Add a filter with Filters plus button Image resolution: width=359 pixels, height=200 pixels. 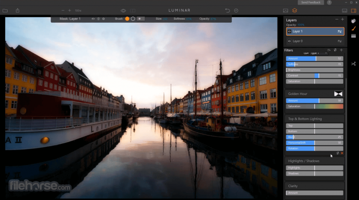click(x=341, y=50)
